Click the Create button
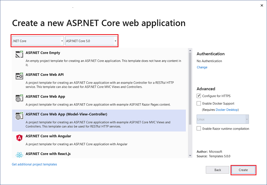This screenshot has height=185, width=267. pyautogui.click(x=243, y=170)
